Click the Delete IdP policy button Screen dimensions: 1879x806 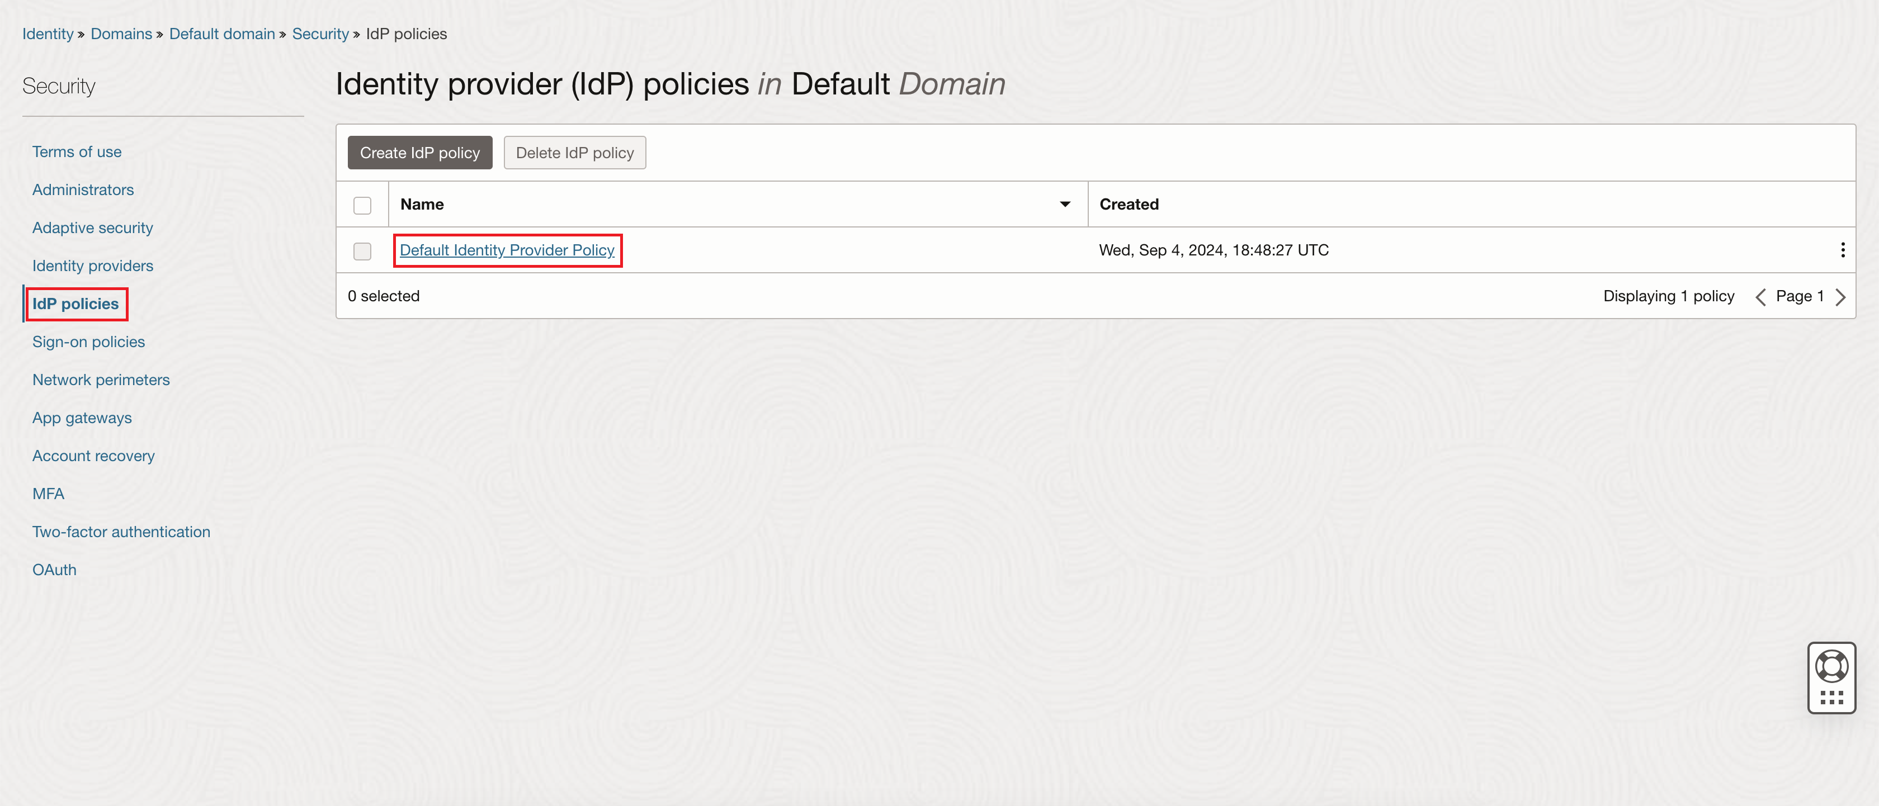[x=574, y=152]
